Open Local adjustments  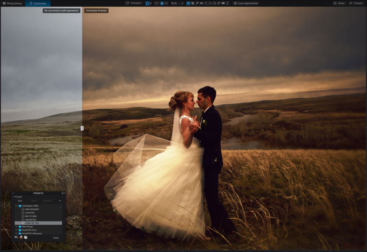246,3
